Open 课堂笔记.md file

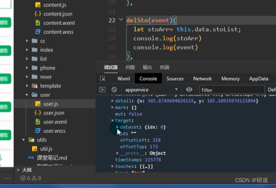coord(52,158)
